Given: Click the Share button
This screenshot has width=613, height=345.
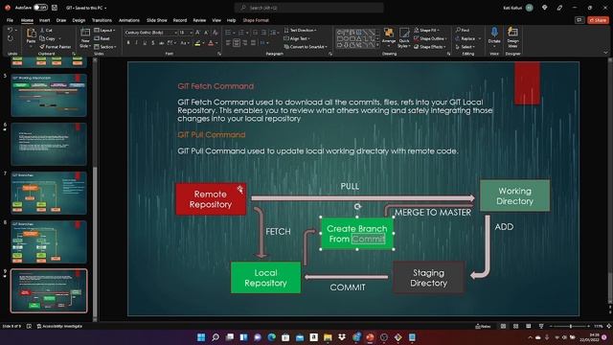Looking at the screenshot, I should 598,20.
